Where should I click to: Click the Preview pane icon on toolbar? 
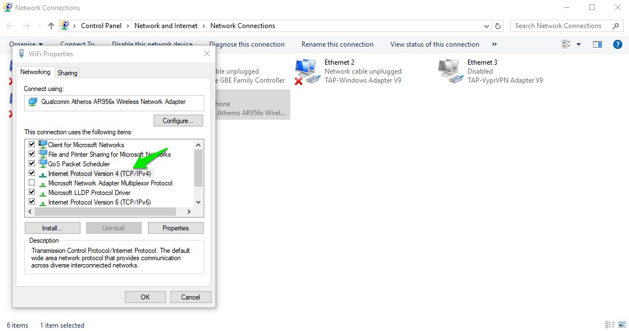[x=597, y=44]
